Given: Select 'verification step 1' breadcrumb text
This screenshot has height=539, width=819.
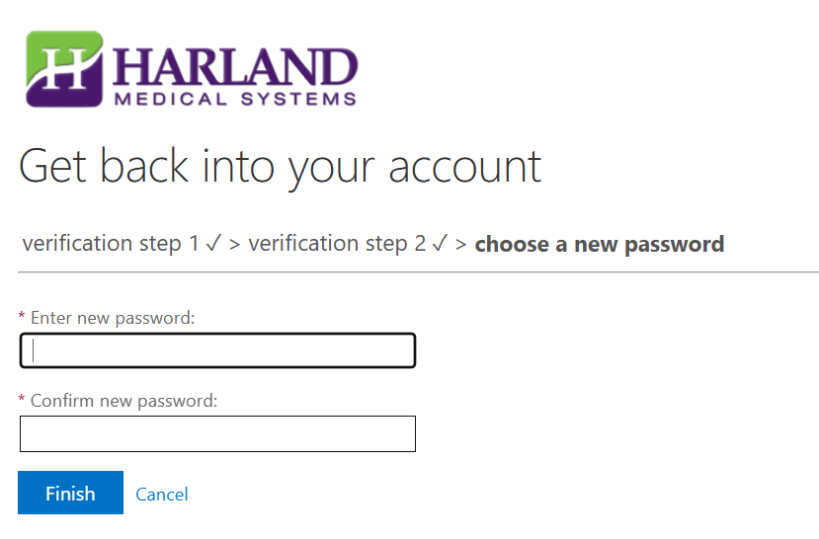Looking at the screenshot, I should click(x=111, y=244).
